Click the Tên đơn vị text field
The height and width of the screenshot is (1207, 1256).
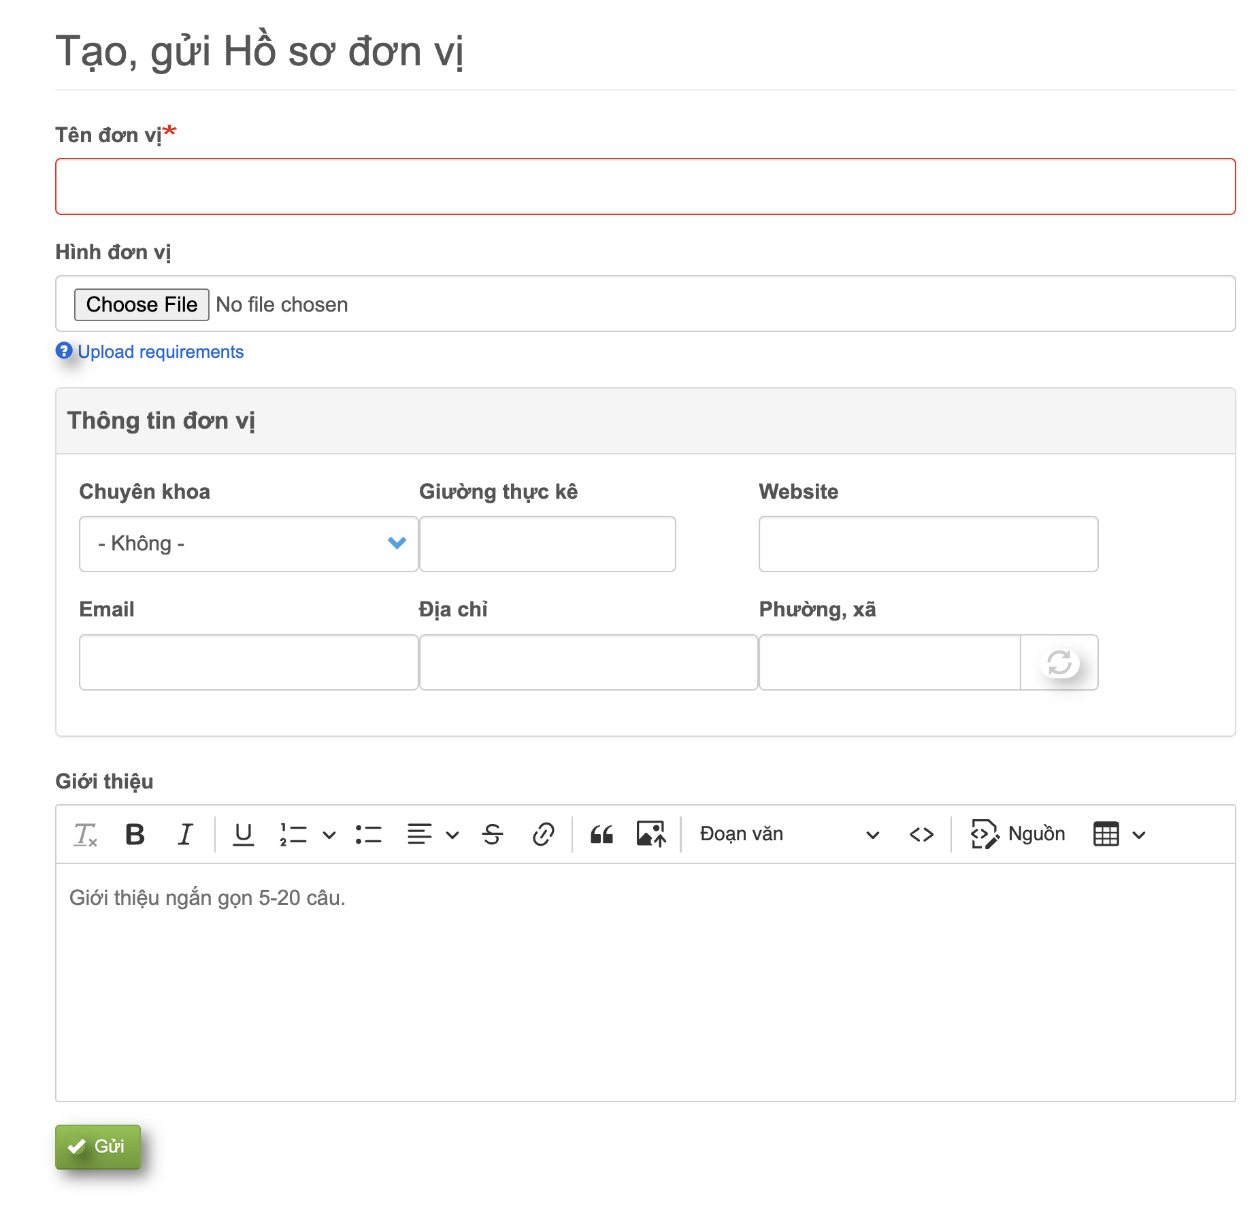(x=645, y=186)
